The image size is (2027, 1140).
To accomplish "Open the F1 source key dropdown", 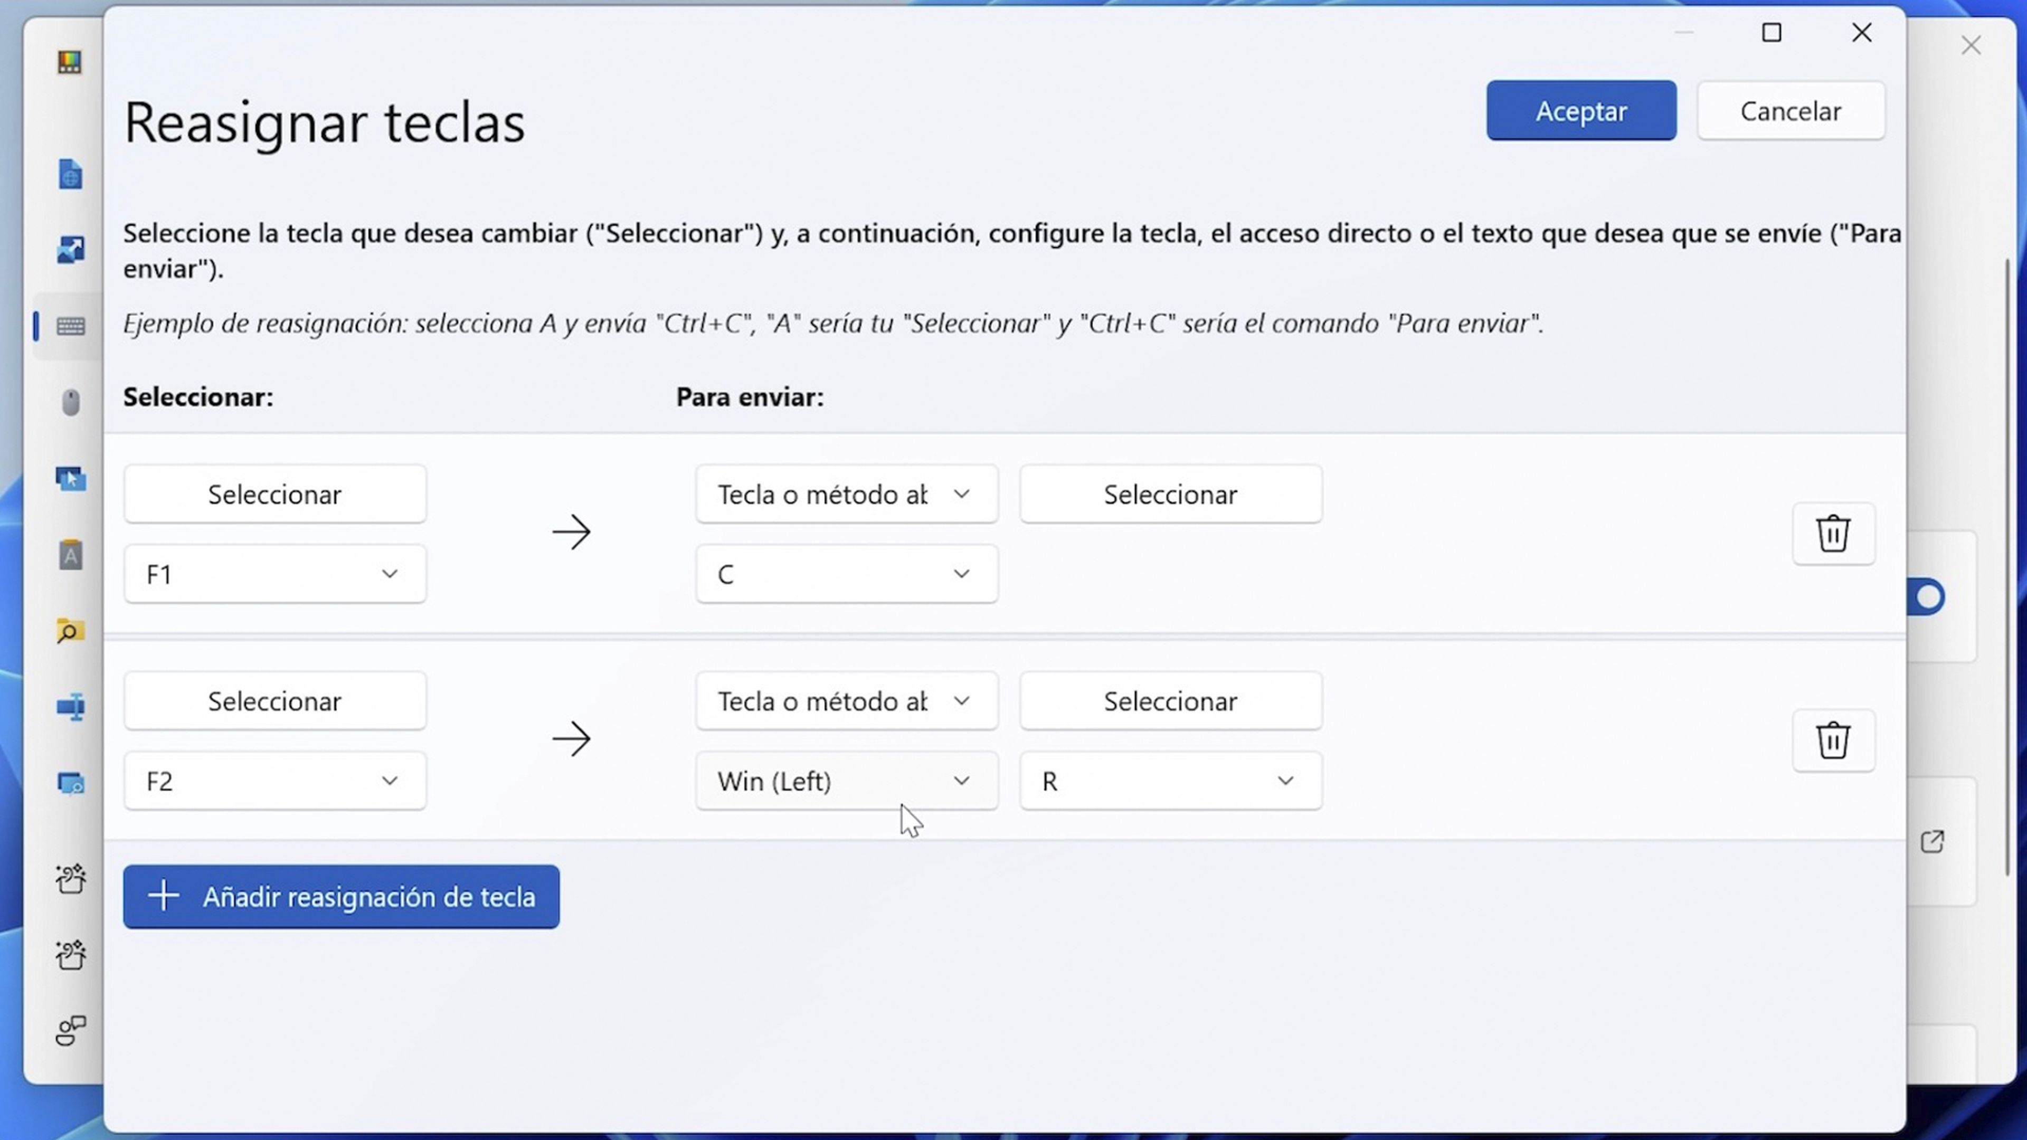I will [x=274, y=574].
